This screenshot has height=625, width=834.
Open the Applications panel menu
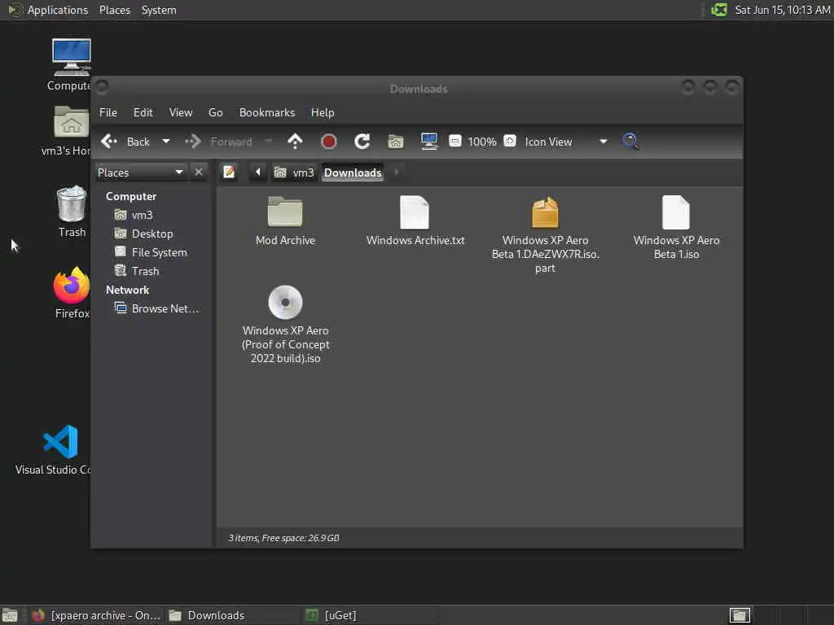pos(49,10)
